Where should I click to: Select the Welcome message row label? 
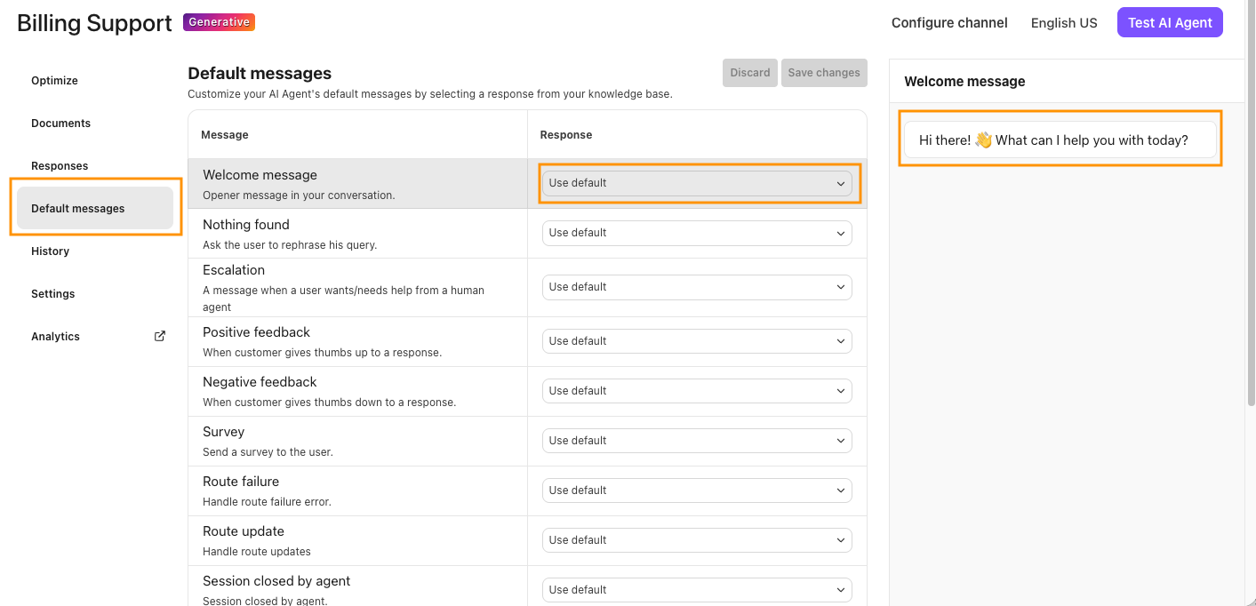click(260, 175)
